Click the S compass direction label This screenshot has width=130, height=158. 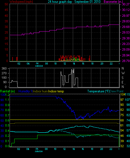coord(122,78)
